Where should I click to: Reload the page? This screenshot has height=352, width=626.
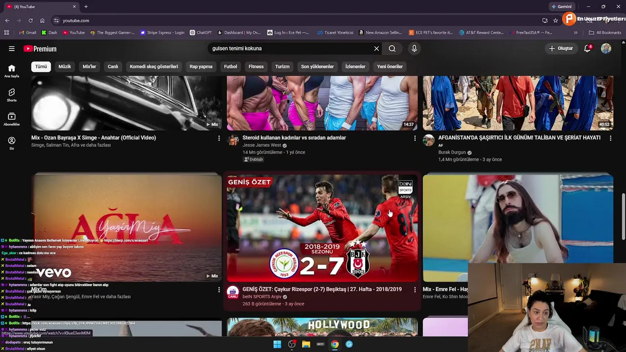click(30, 21)
